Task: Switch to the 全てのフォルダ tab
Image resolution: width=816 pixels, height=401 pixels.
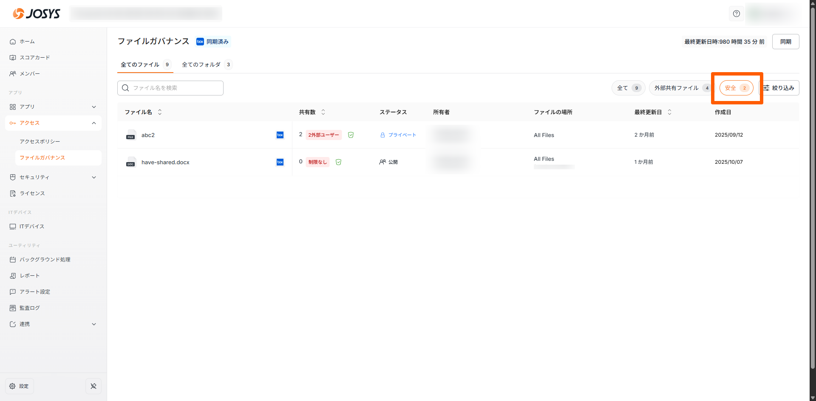Action: point(206,64)
